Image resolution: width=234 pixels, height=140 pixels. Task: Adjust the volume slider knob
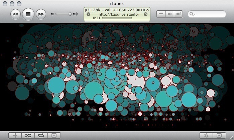70,14
